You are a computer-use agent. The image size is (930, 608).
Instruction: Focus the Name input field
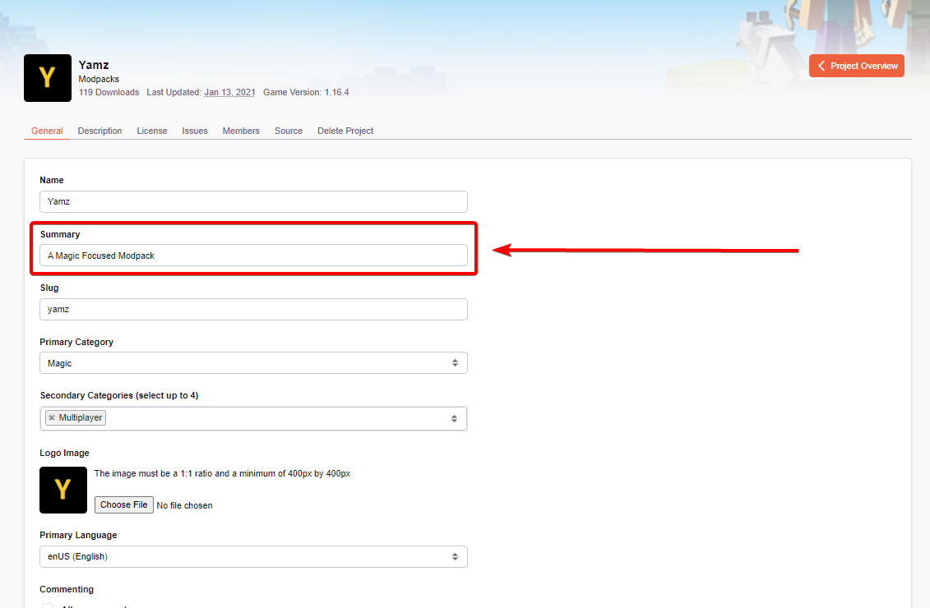[253, 201]
